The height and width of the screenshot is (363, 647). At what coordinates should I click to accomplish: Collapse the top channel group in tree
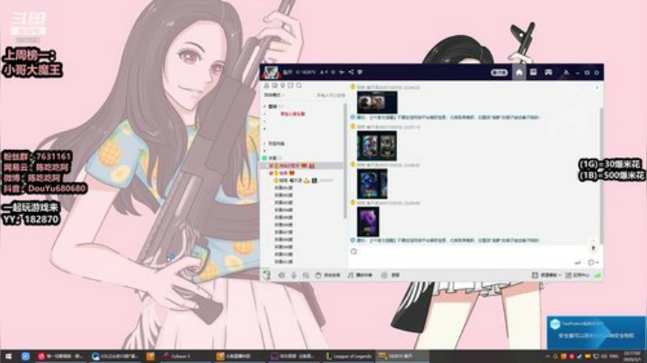coord(265,106)
